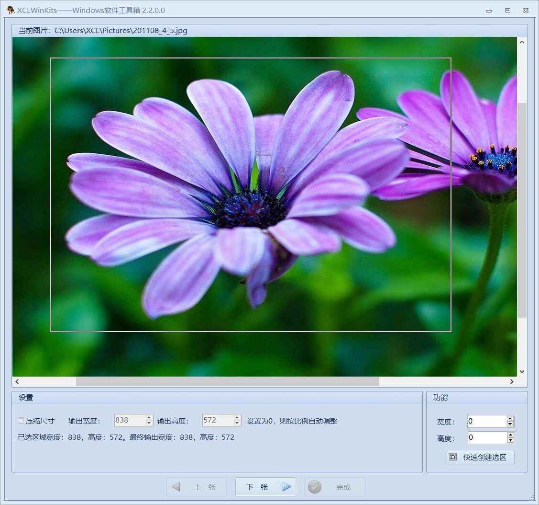
Task: Click the vertical scrollbar down arrow
Action: click(x=522, y=371)
